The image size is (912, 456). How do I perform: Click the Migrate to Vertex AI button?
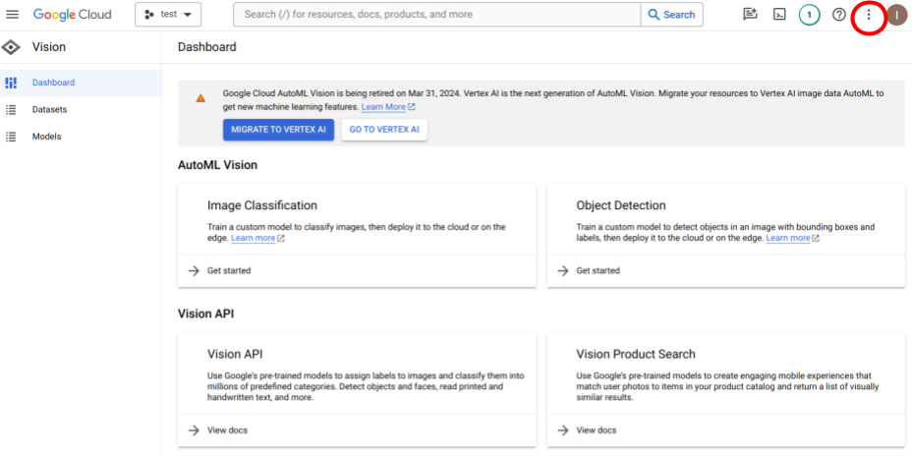pos(279,130)
